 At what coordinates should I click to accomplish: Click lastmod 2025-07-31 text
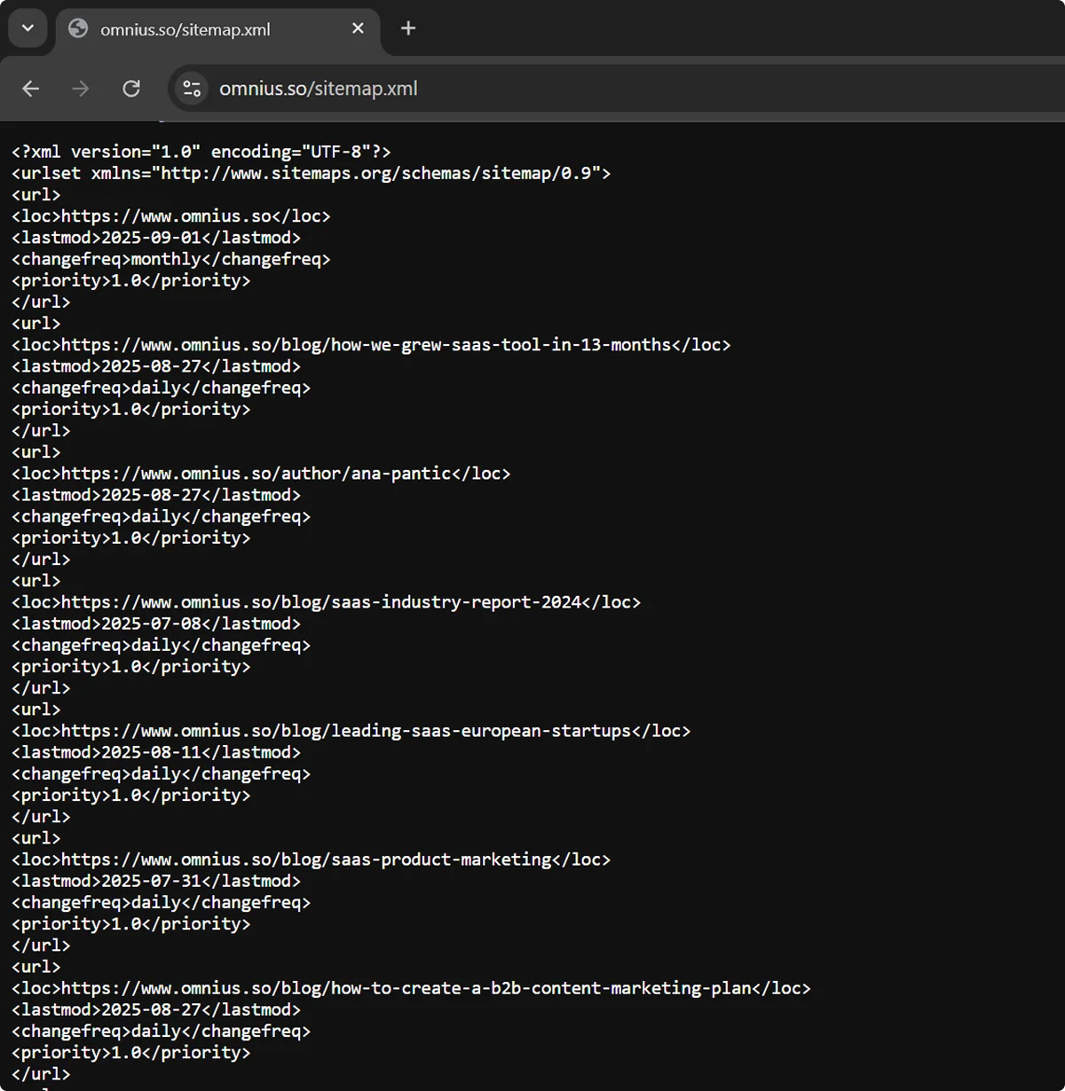(156, 881)
